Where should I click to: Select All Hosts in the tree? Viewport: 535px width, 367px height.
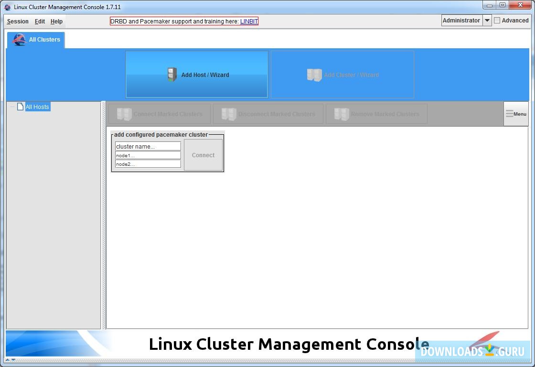click(37, 107)
